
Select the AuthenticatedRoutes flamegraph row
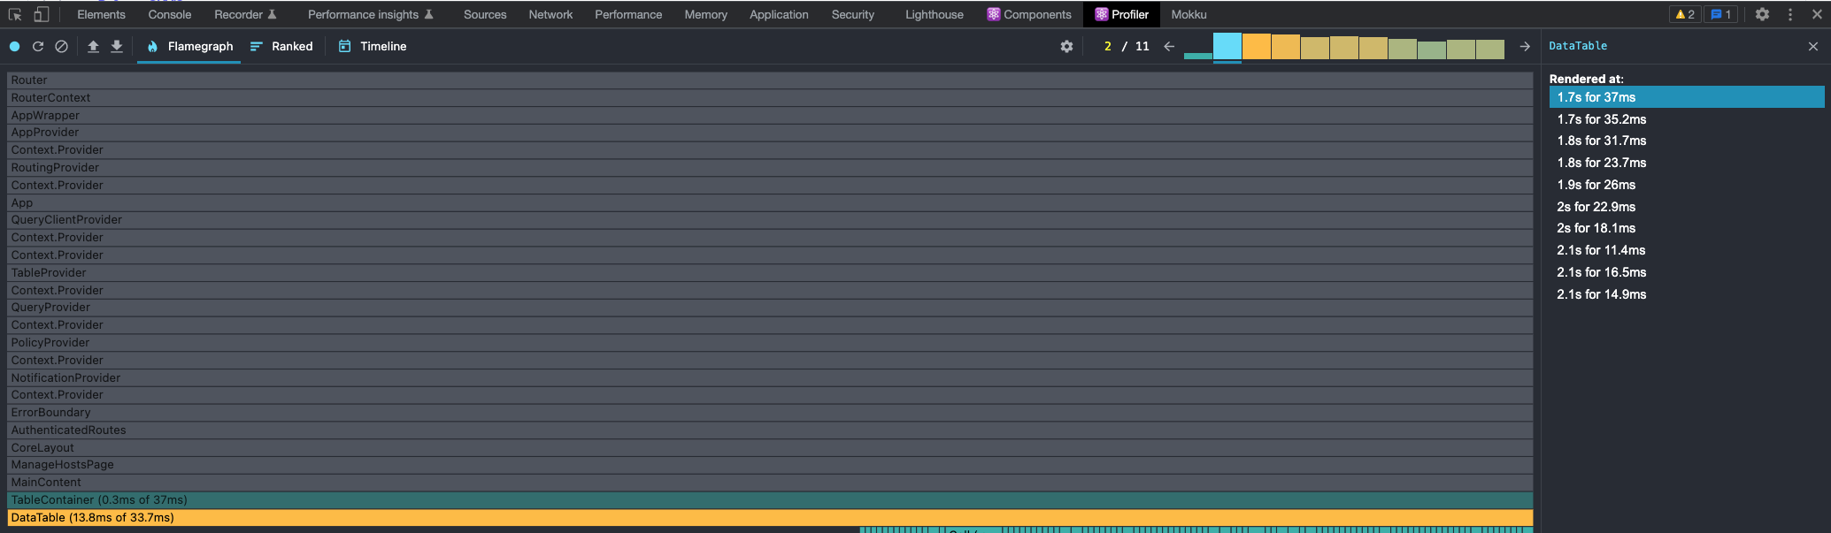(x=770, y=430)
